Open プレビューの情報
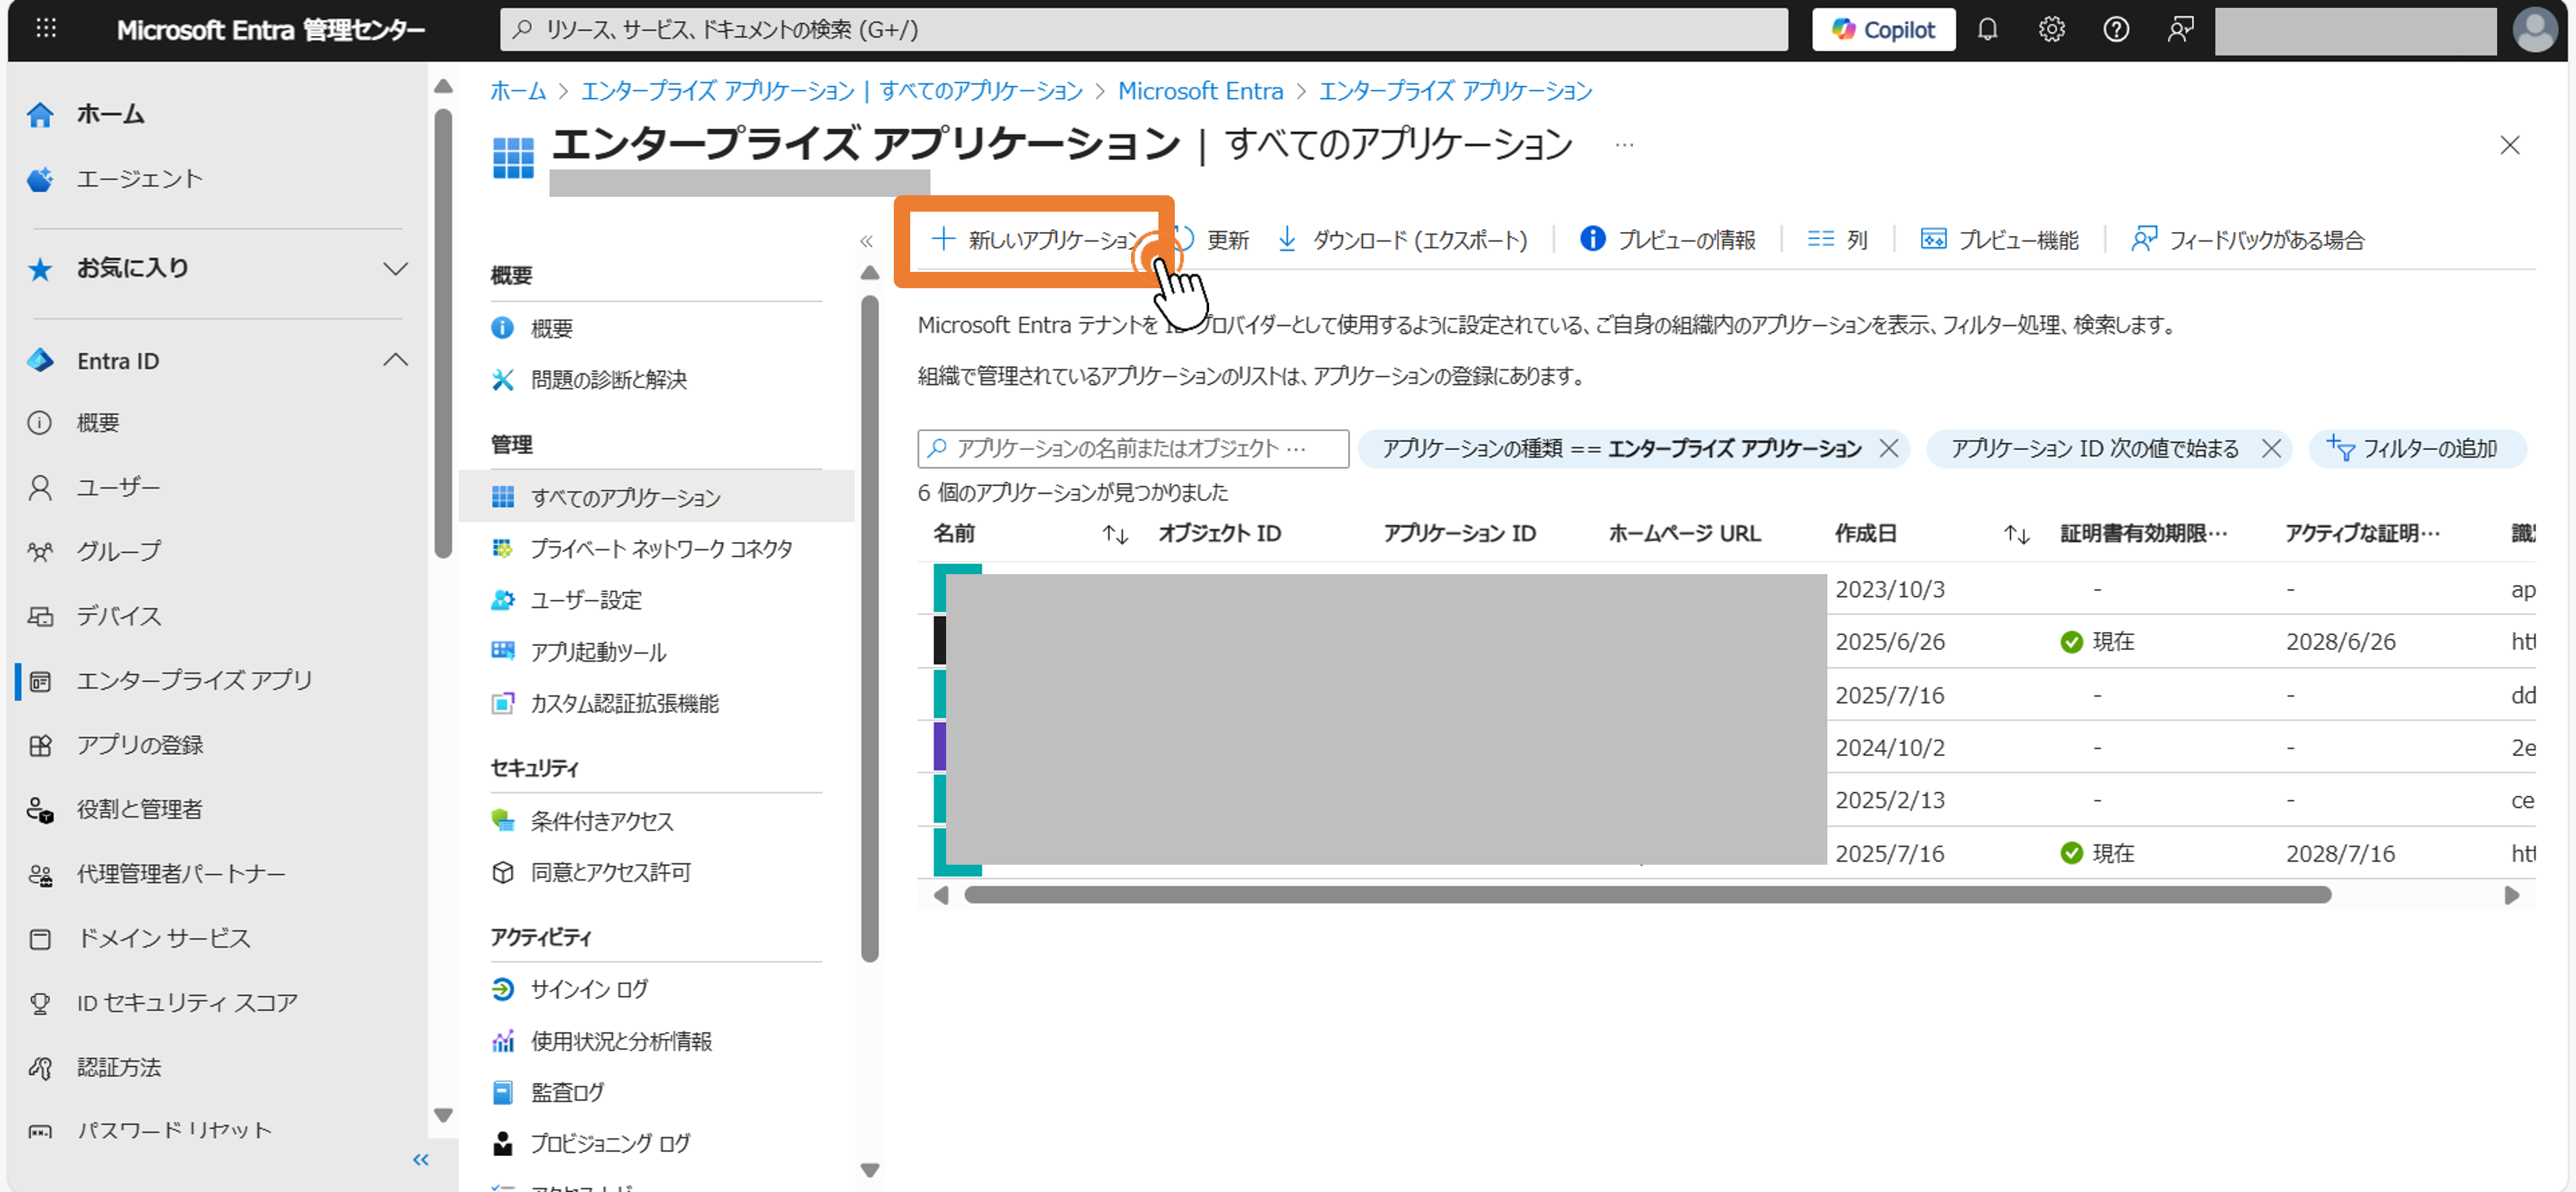 click(x=1667, y=241)
